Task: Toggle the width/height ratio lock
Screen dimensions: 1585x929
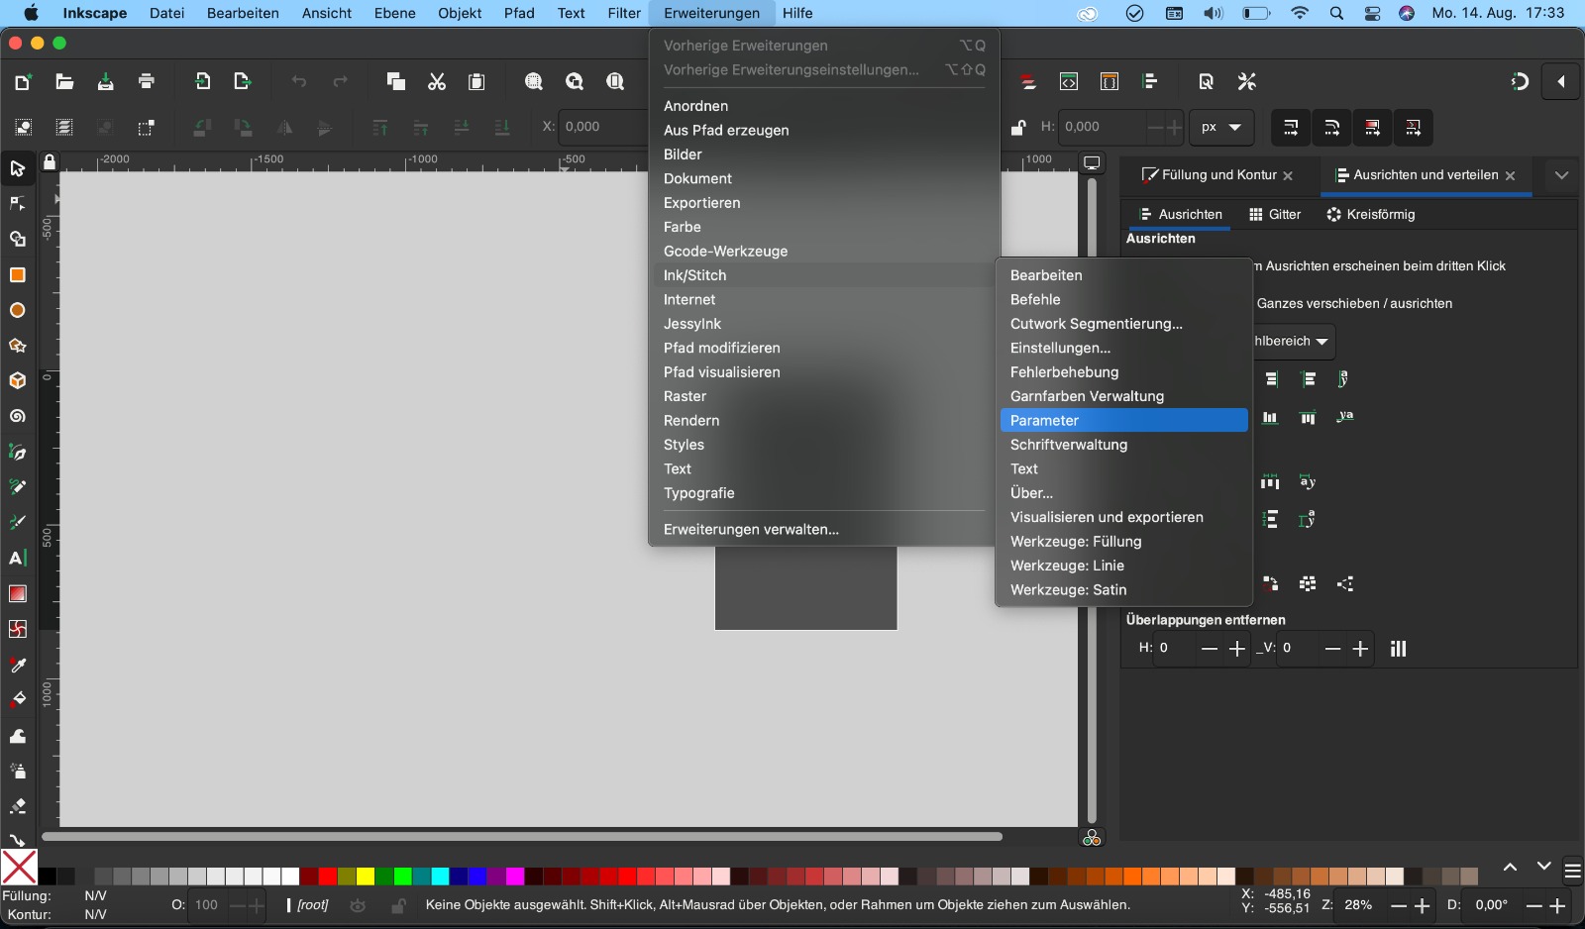Action: (x=1017, y=128)
